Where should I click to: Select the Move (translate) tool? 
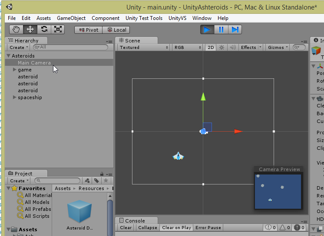pos(30,29)
